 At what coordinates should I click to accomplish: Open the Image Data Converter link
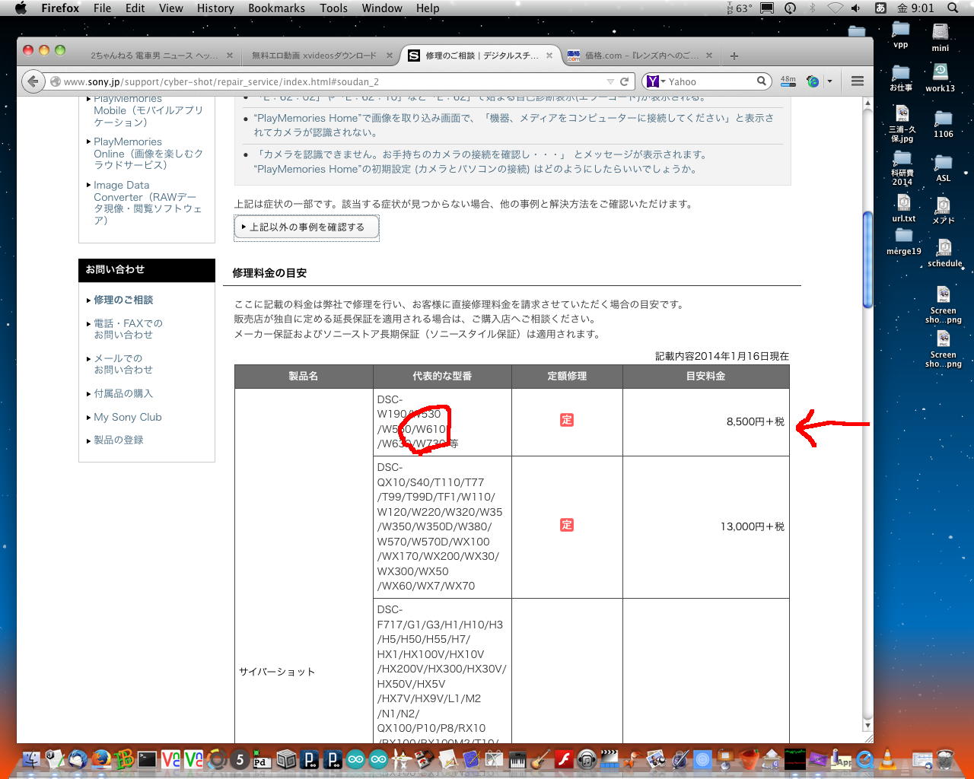pyautogui.click(x=148, y=202)
